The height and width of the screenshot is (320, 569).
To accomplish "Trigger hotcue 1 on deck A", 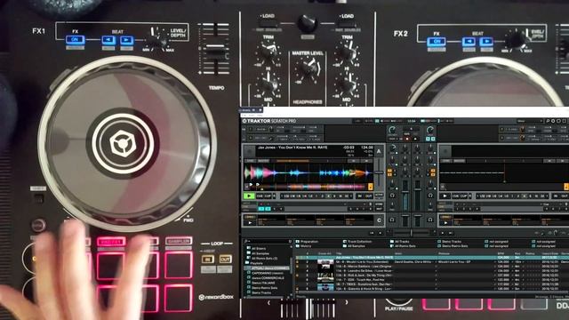I will pos(261,209).
